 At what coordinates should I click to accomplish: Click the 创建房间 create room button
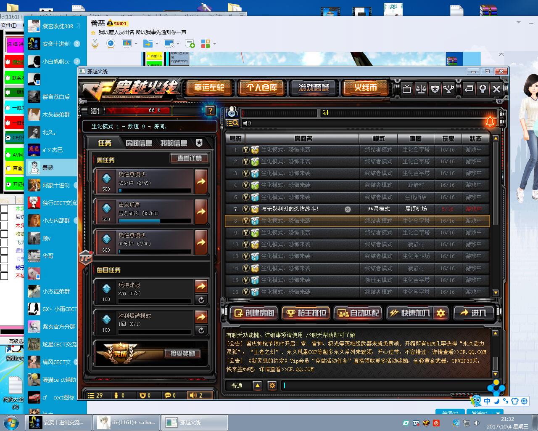254,313
